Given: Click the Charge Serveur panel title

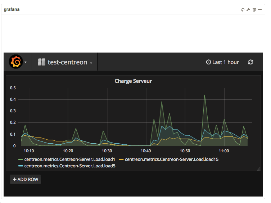Looking at the screenshot, I should pos(133,81).
